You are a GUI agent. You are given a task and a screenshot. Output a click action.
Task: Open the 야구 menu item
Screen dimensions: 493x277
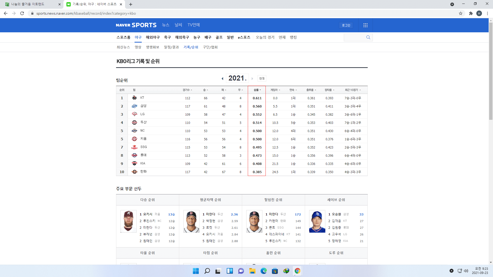click(138, 37)
